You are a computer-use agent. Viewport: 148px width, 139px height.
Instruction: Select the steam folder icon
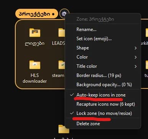click(62, 65)
